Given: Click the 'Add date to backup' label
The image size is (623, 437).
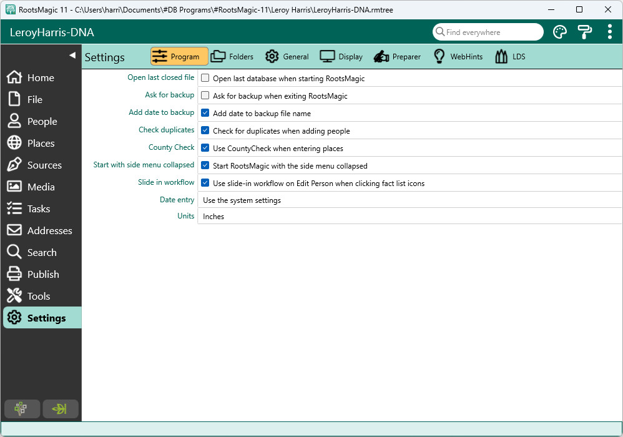Looking at the screenshot, I should [x=161, y=112].
